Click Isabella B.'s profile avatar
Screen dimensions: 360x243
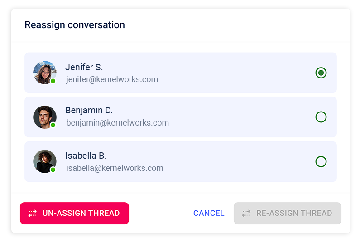click(44, 161)
